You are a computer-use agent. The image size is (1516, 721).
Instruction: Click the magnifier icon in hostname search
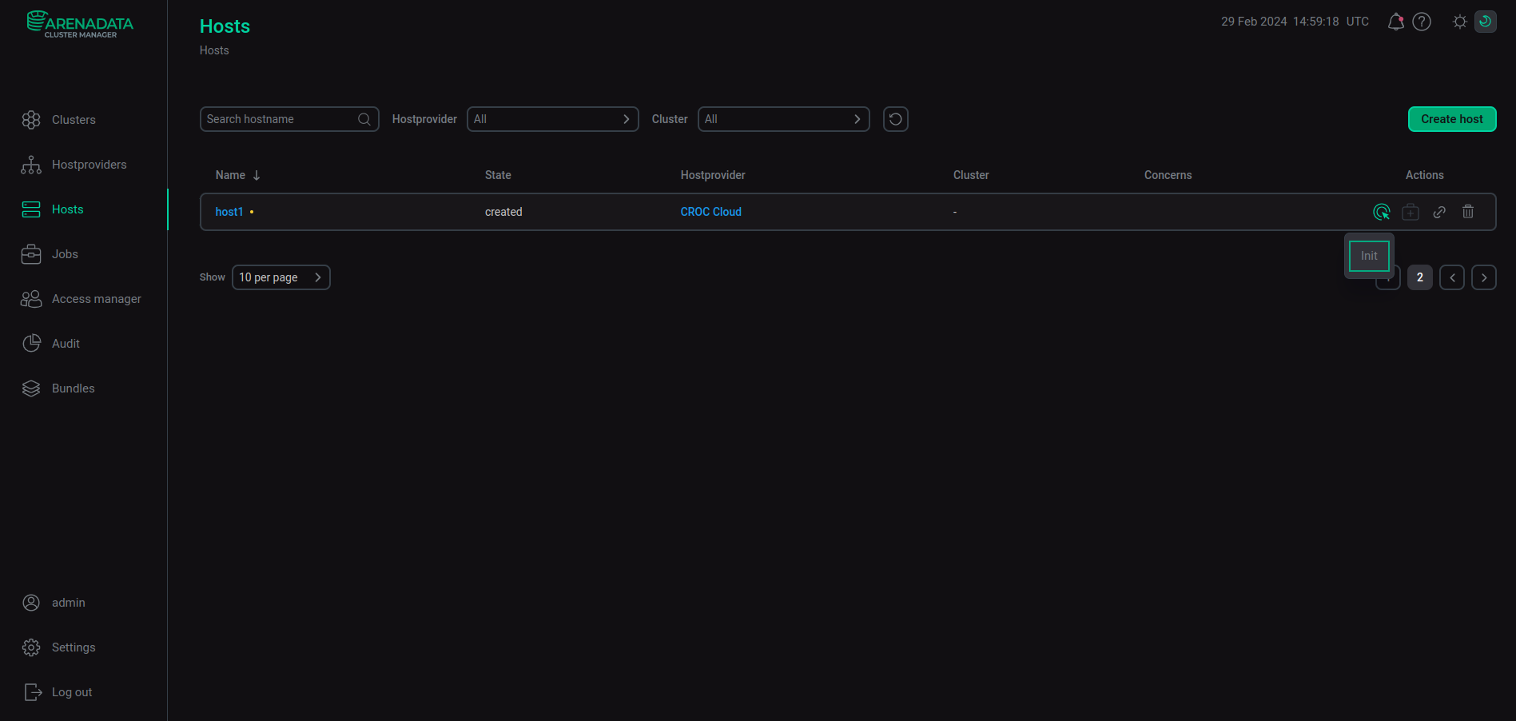coord(364,119)
